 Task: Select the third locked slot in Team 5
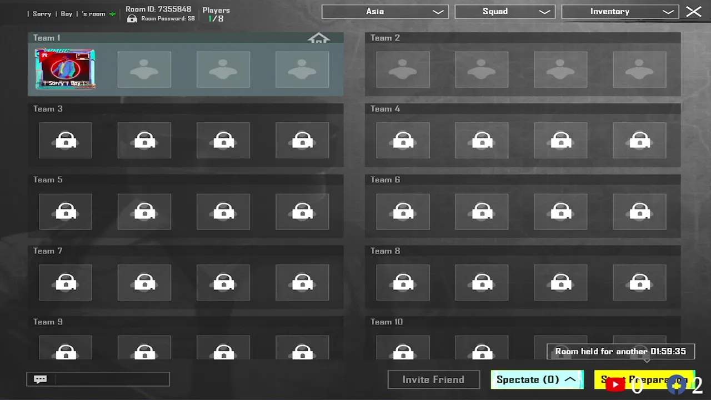click(x=223, y=212)
